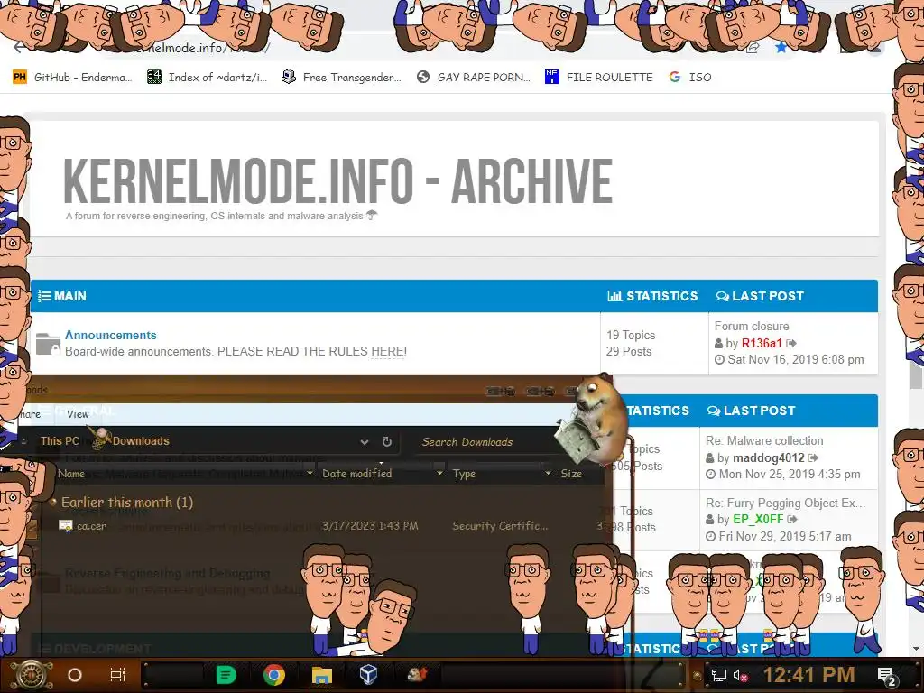Click the '19 Topics' statistics text
The width and height of the screenshot is (924, 693).
(x=631, y=335)
